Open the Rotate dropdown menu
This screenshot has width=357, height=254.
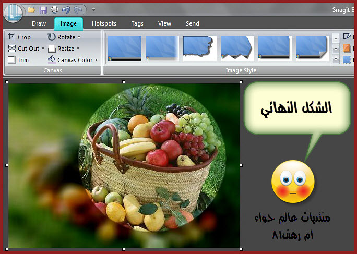click(x=79, y=37)
